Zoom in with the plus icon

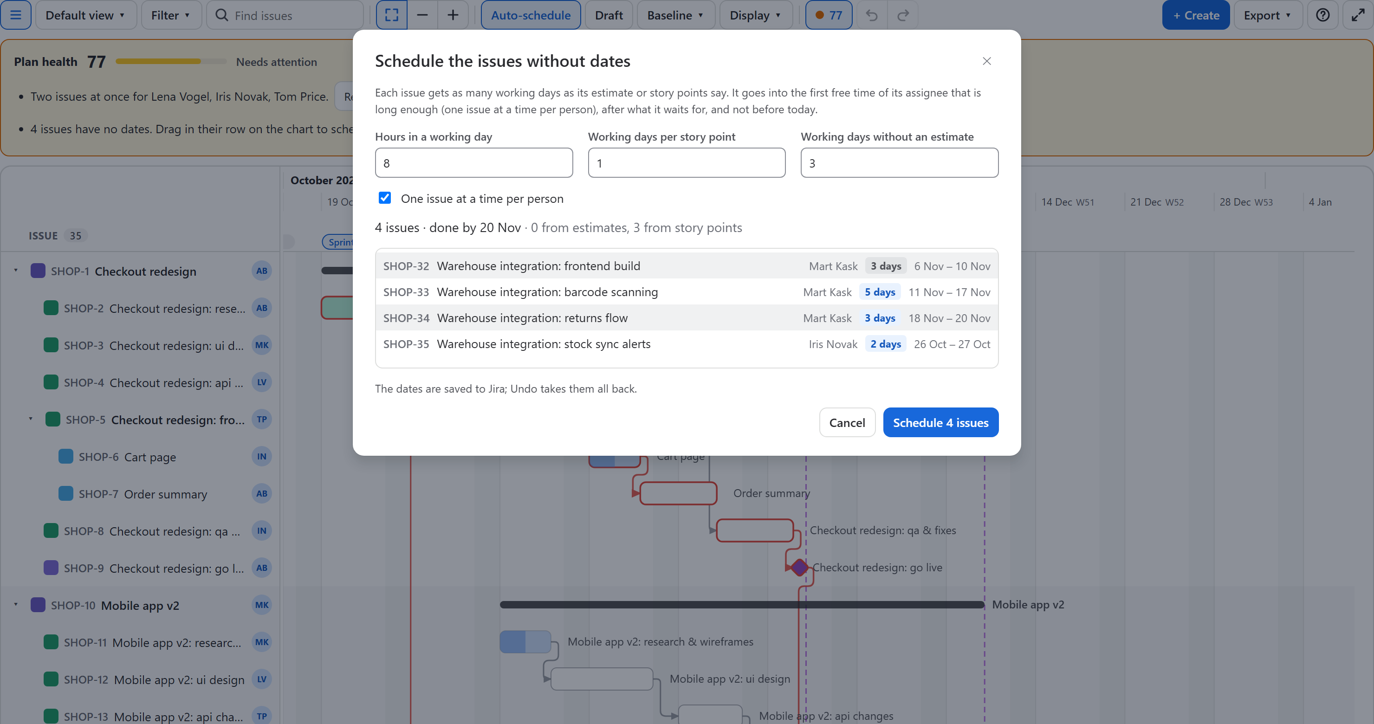click(x=452, y=15)
